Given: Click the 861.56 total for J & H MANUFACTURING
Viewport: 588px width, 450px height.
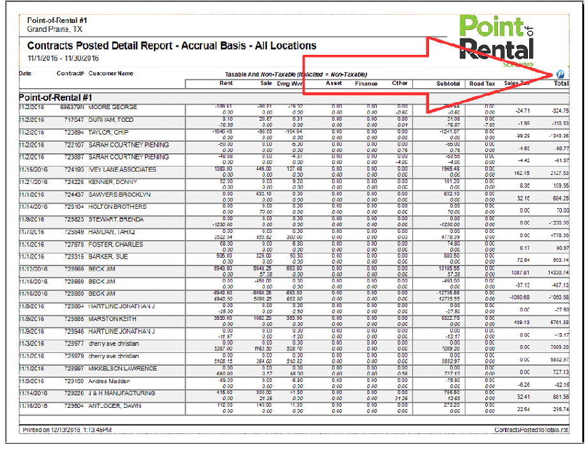Looking at the screenshot, I should point(561,397).
